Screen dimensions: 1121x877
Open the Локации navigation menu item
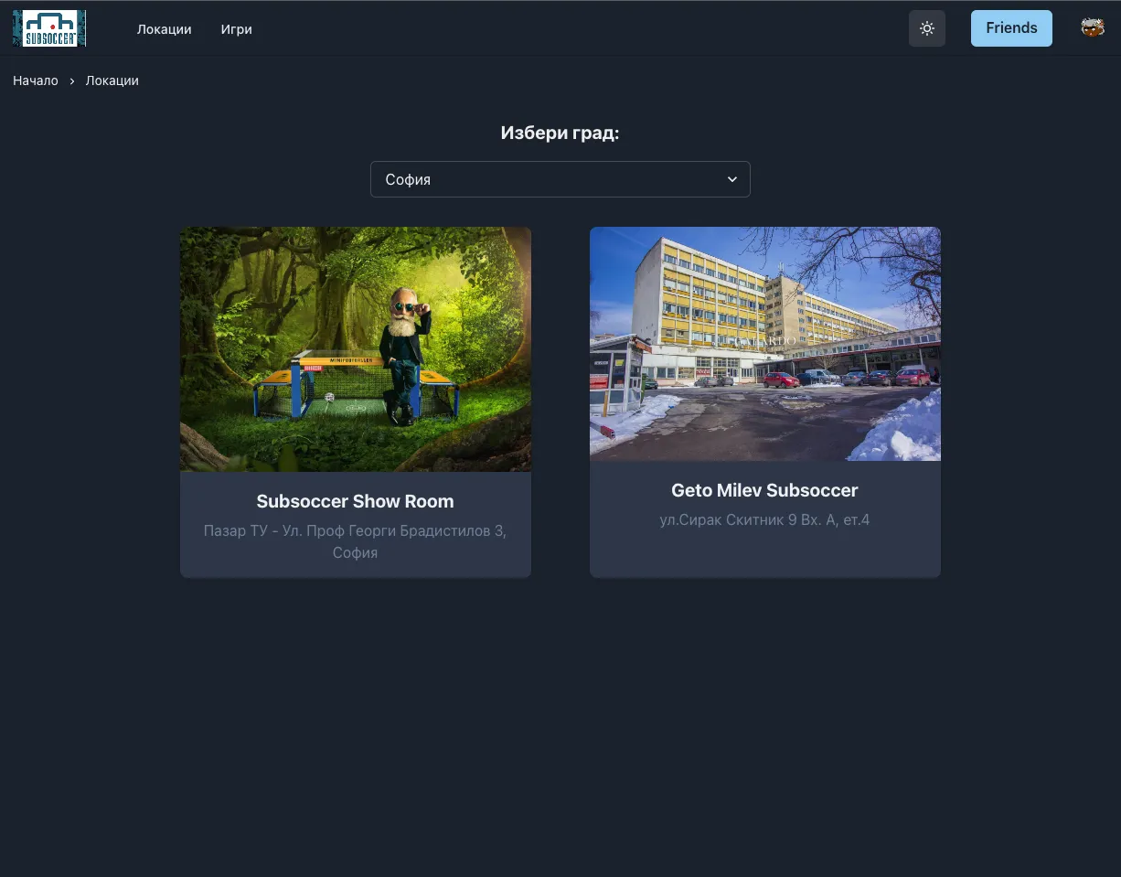(165, 29)
